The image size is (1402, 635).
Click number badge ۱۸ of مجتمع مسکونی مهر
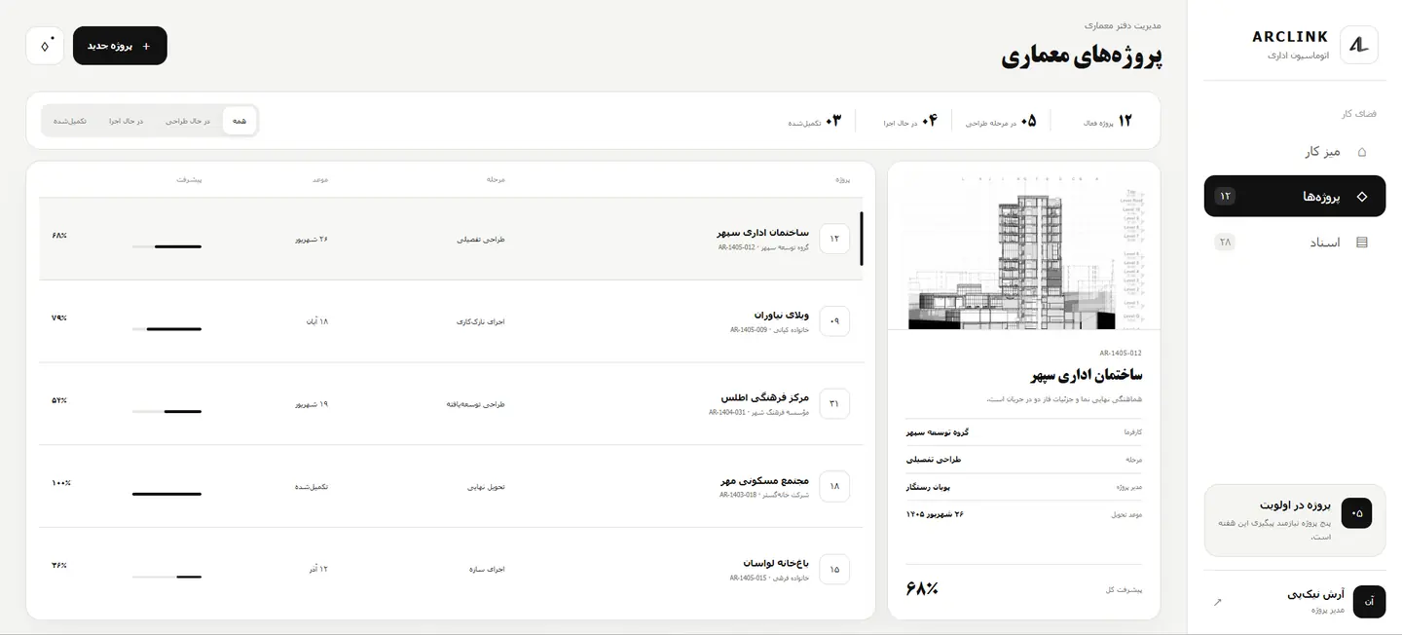[834, 486]
